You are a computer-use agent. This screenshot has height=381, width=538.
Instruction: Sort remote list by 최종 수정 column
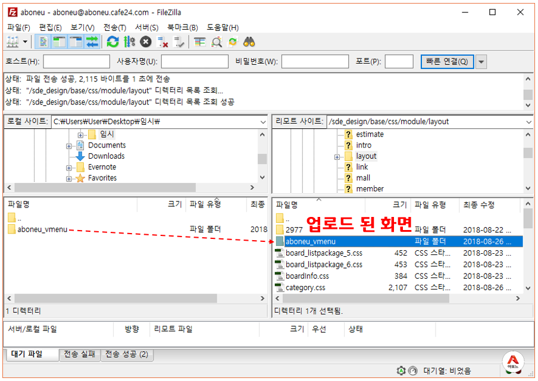point(489,205)
